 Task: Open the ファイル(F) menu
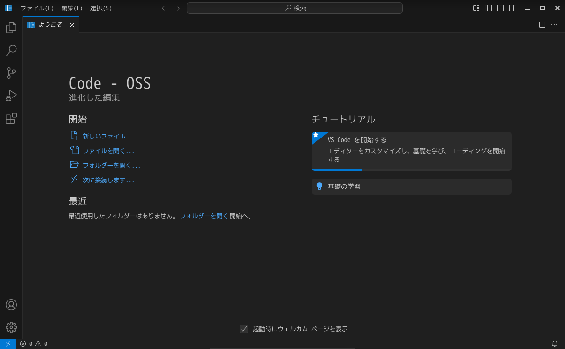point(37,8)
